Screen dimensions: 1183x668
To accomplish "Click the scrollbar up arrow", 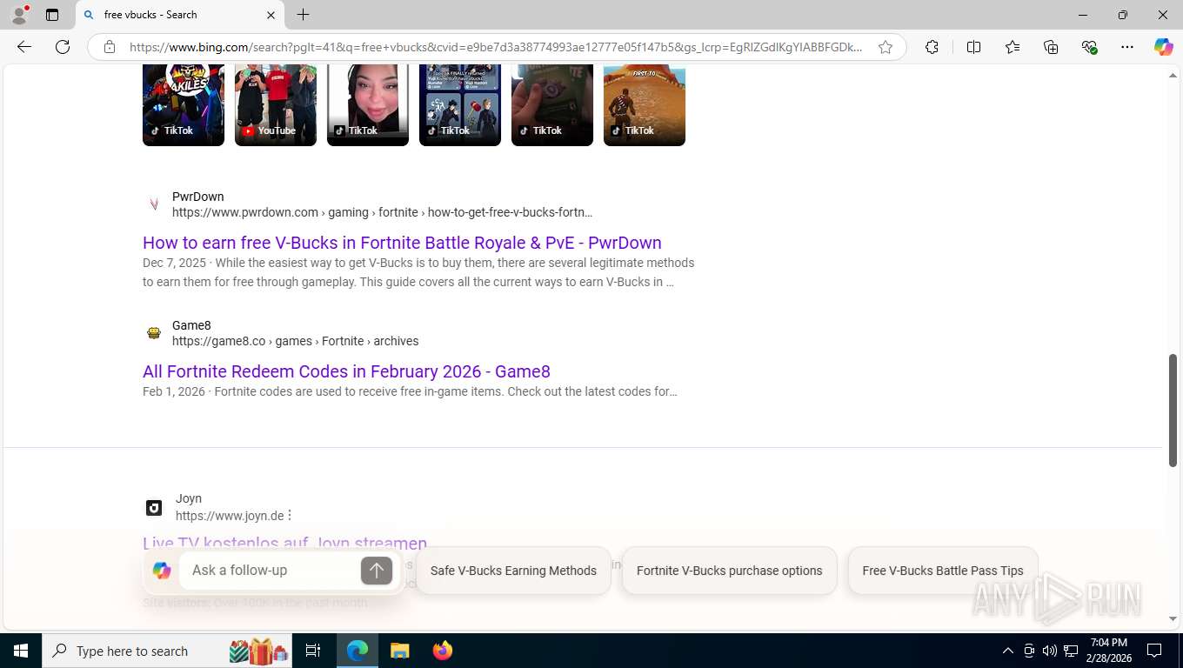I will [1173, 76].
